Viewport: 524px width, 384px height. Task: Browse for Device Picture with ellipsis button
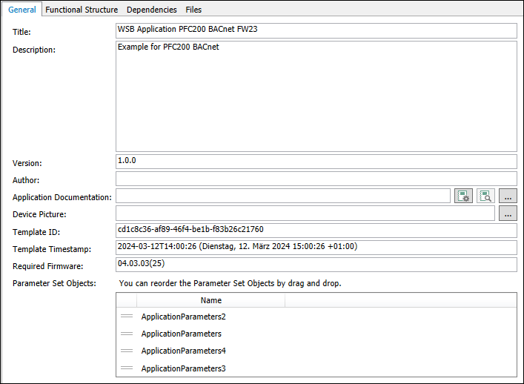coord(508,213)
